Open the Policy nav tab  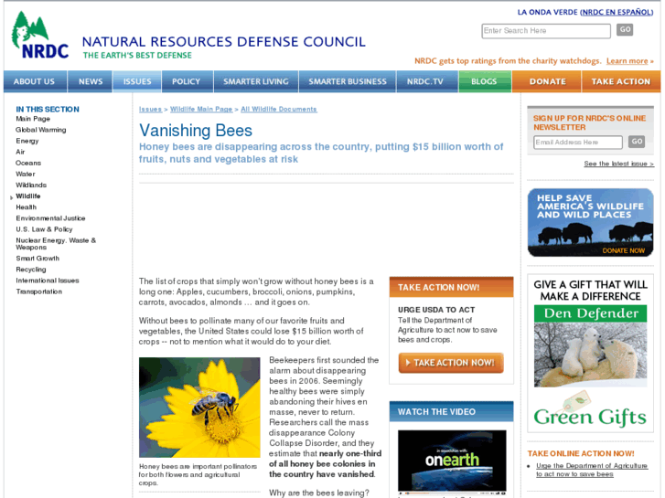pos(186,81)
